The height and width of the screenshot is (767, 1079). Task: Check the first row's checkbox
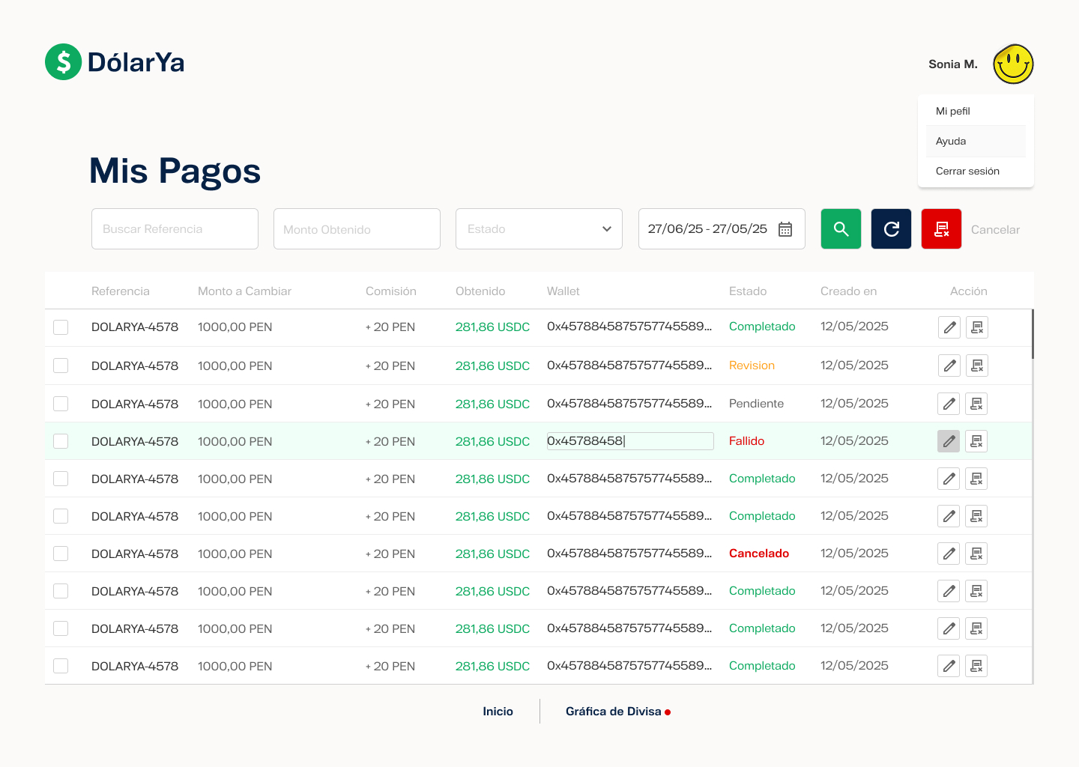pos(61,327)
